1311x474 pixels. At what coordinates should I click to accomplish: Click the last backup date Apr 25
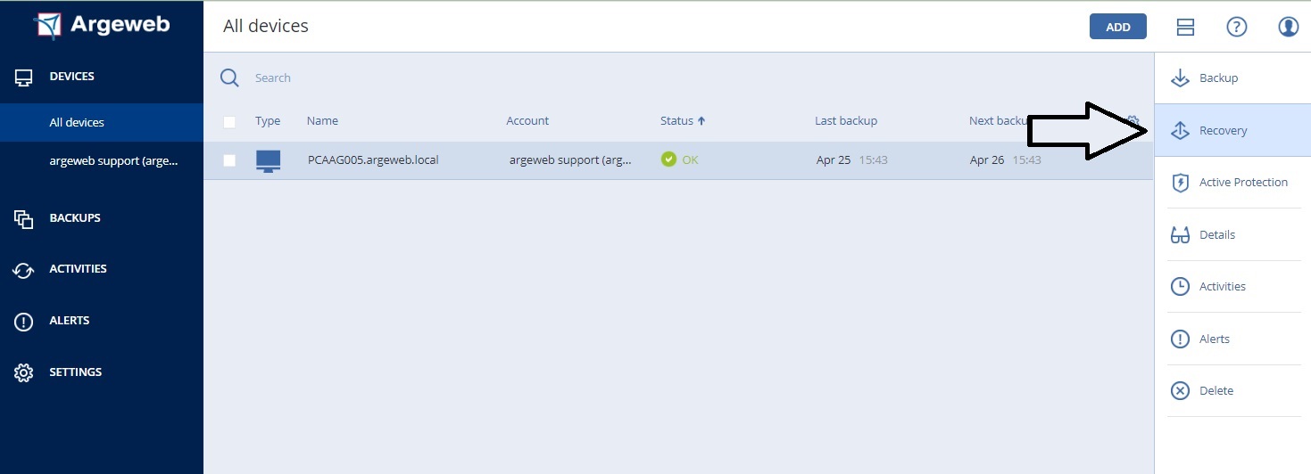coord(834,160)
